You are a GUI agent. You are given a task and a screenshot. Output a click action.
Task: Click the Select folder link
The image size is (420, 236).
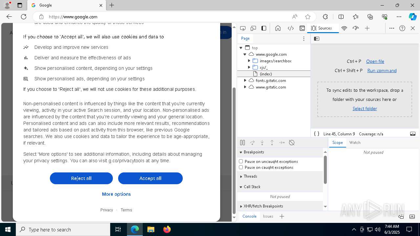coord(365,108)
